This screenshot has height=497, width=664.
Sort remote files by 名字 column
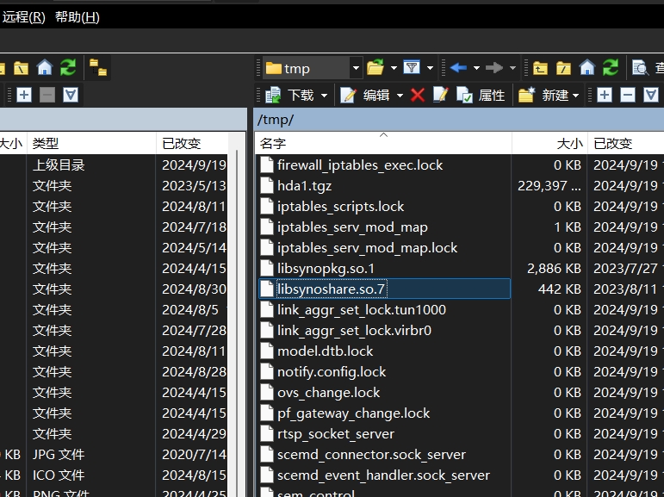(383, 143)
